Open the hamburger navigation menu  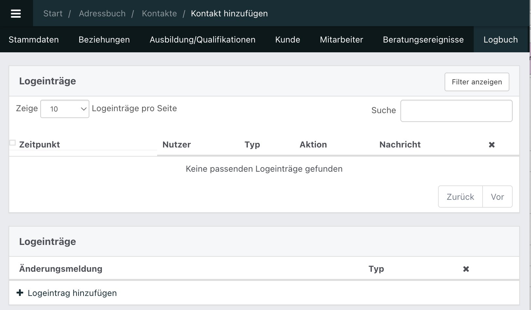tap(16, 13)
